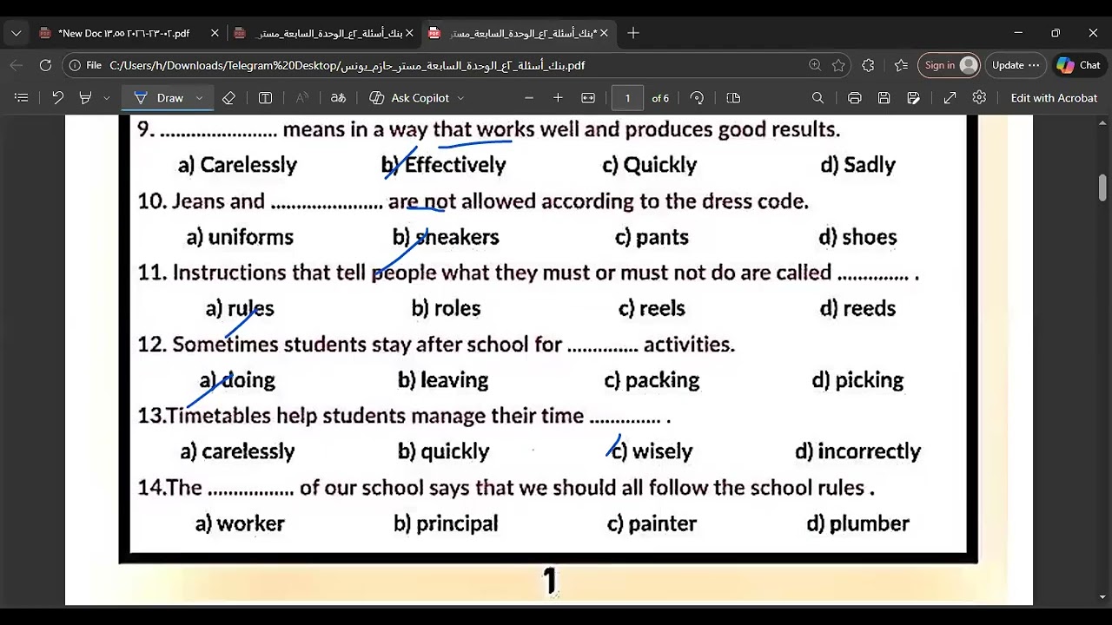Click Ask Copilot

pyautogui.click(x=410, y=98)
